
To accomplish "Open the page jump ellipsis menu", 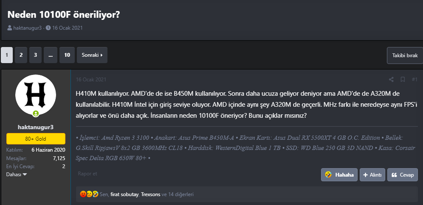I will (x=50, y=55).
